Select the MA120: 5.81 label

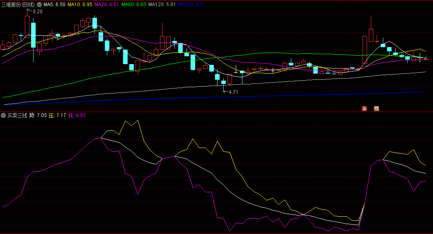point(162,5)
